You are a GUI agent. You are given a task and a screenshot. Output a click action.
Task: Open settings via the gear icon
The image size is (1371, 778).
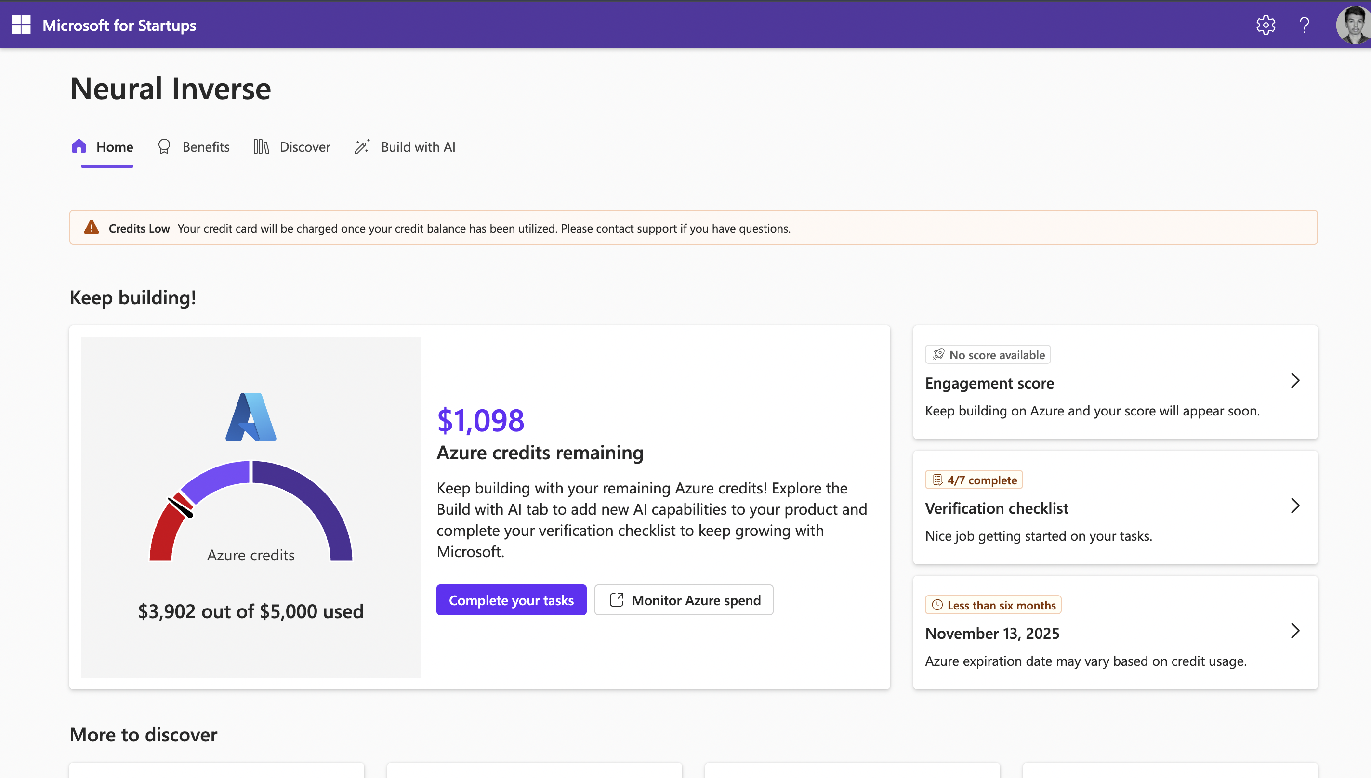click(1265, 25)
